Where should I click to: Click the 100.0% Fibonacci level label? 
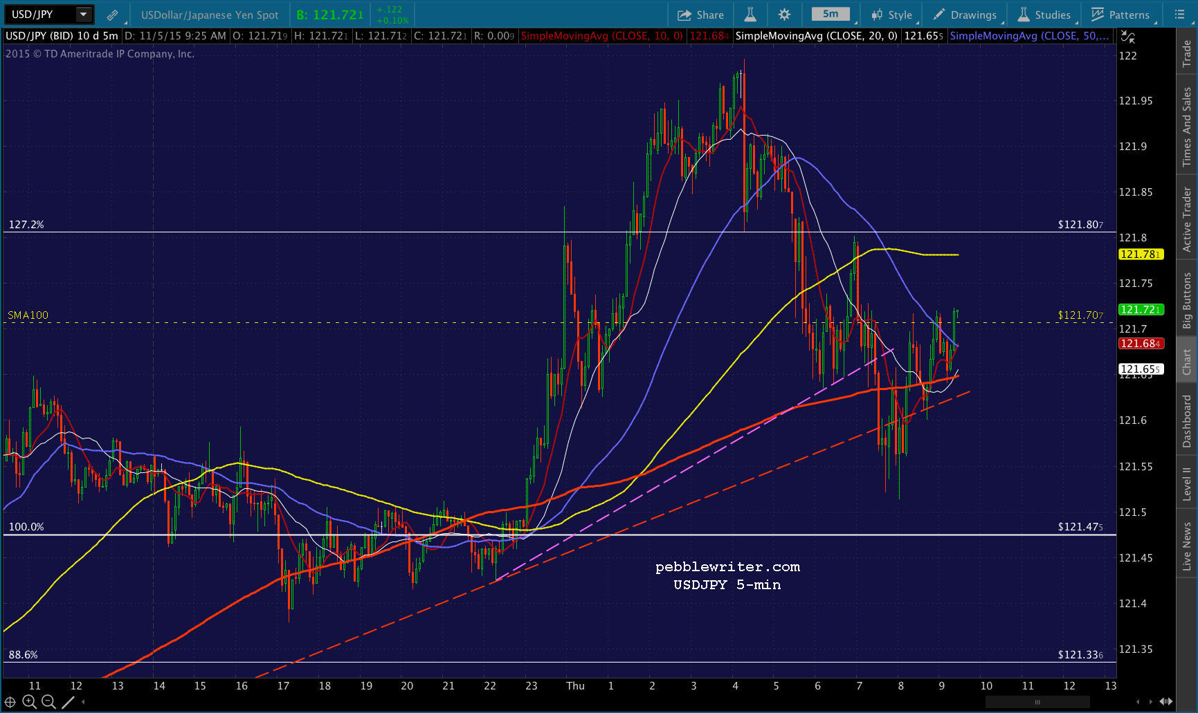26,527
